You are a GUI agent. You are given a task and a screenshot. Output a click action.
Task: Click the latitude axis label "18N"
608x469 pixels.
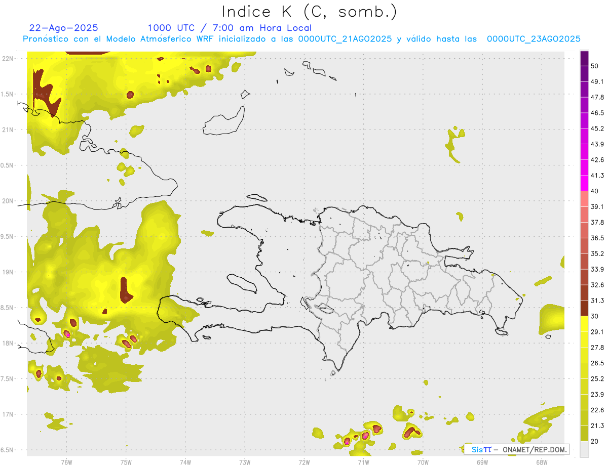8,343
